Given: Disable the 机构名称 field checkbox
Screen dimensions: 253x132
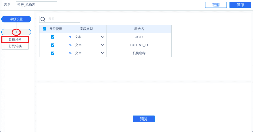Looking at the screenshot, I should (x=53, y=53).
